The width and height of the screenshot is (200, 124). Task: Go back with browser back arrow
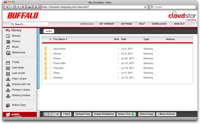pos(7,7)
